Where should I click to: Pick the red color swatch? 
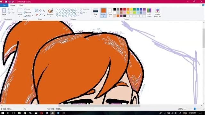point(125,9)
